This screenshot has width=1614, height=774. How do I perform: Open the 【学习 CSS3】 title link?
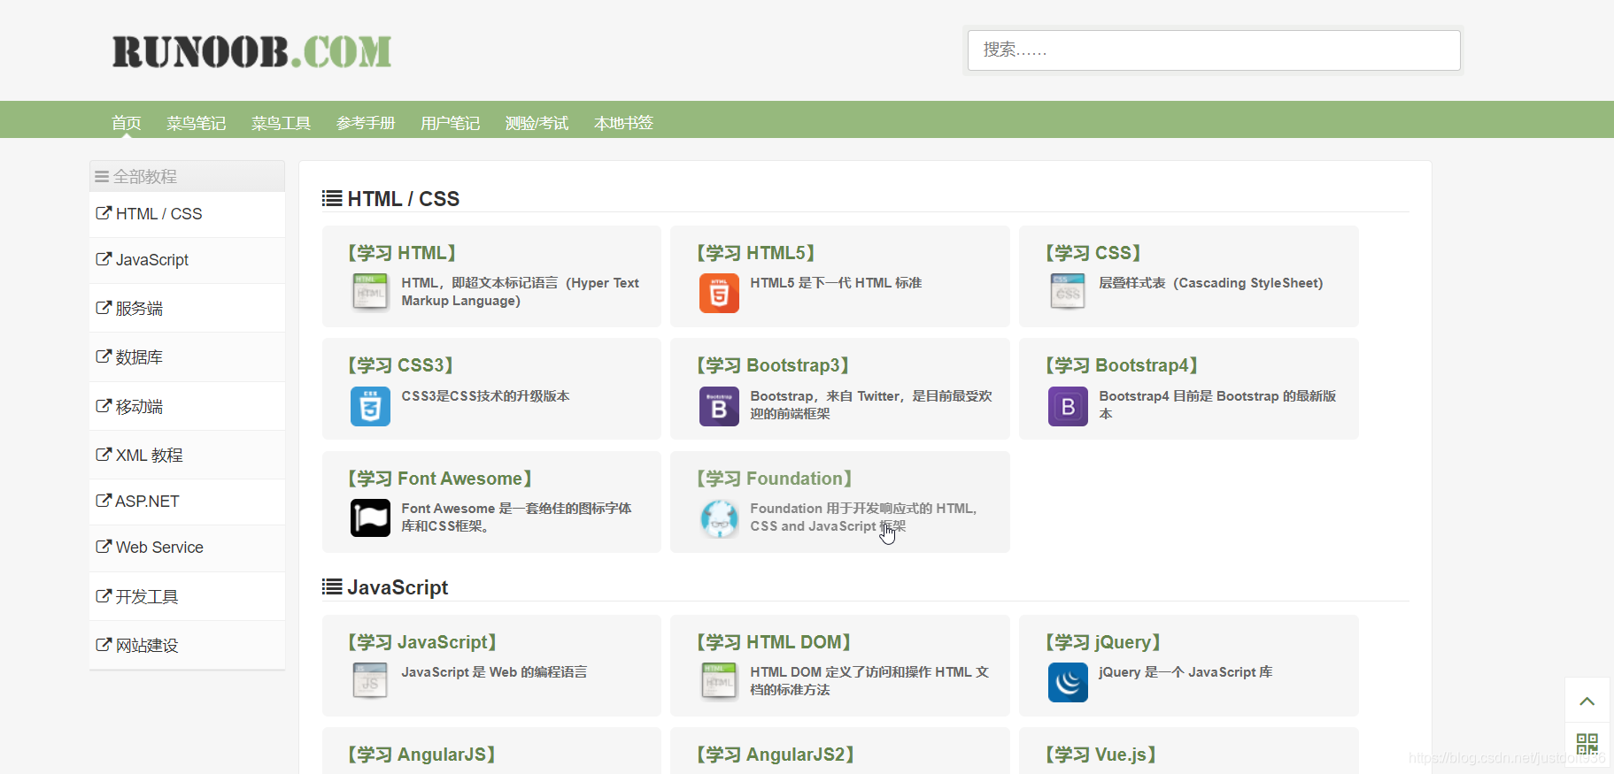click(x=401, y=365)
